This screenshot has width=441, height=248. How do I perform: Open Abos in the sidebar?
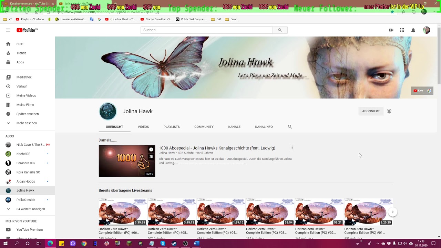pyautogui.click(x=28, y=62)
